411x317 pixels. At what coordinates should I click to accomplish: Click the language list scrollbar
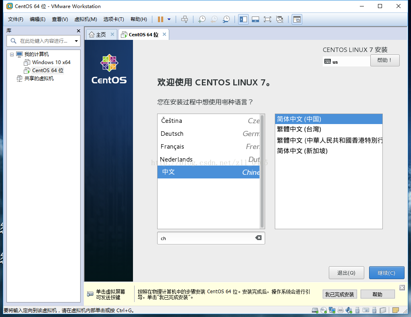pos(262,171)
